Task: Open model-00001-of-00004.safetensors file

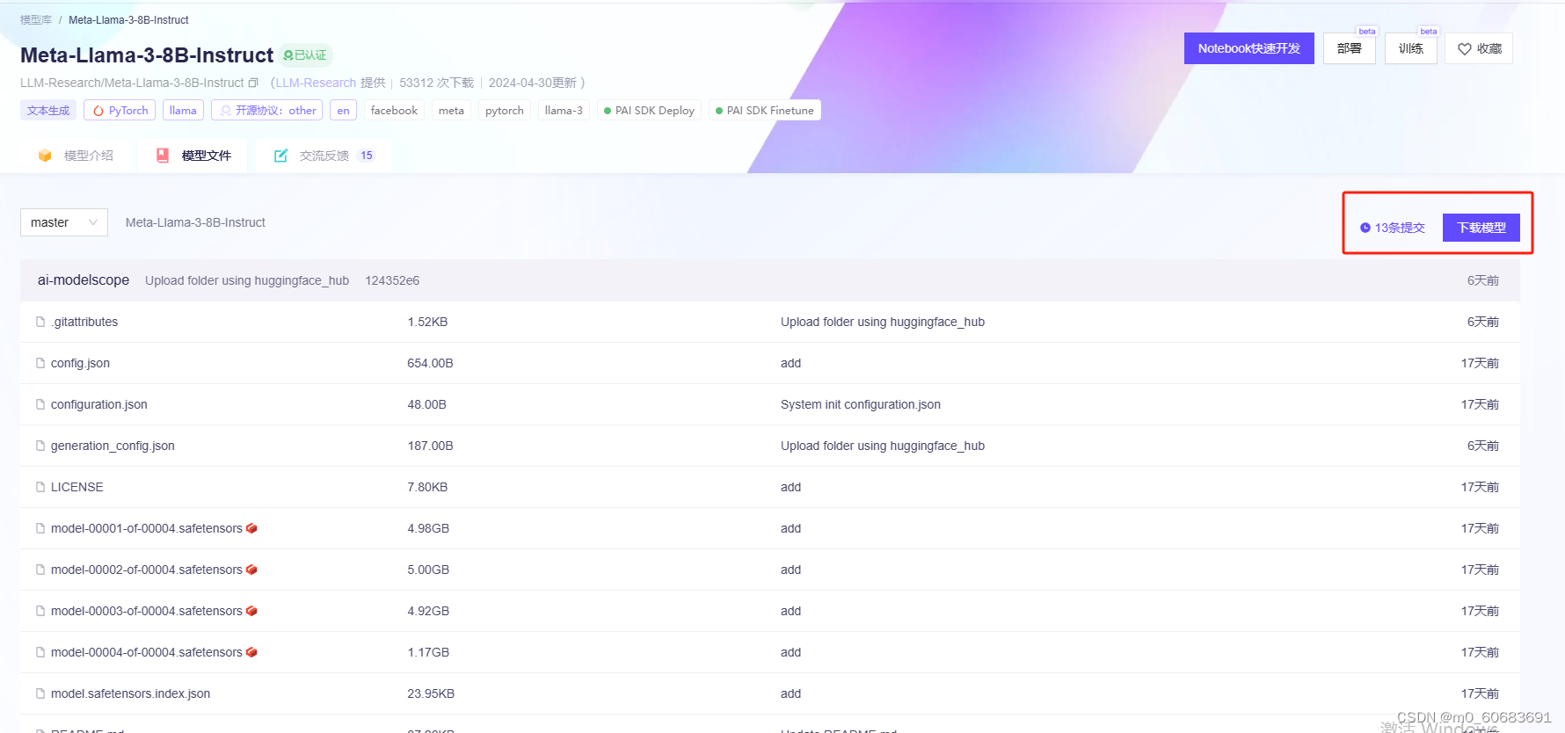Action: pyautogui.click(x=147, y=528)
